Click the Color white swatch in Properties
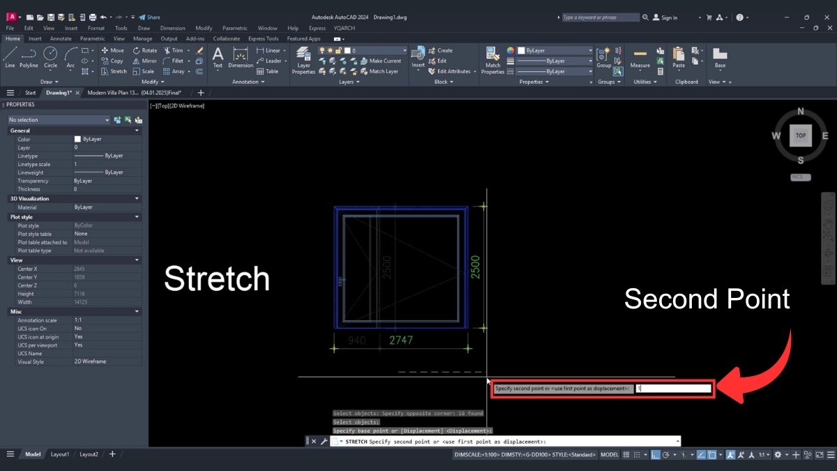This screenshot has width=837, height=471. click(x=77, y=139)
